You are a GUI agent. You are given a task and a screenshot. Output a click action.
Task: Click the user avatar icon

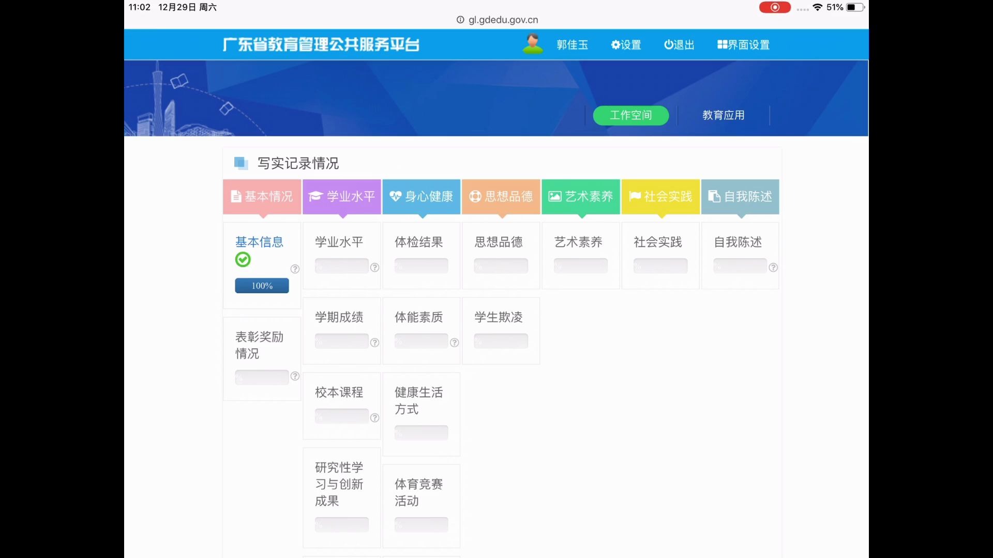coord(533,44)
